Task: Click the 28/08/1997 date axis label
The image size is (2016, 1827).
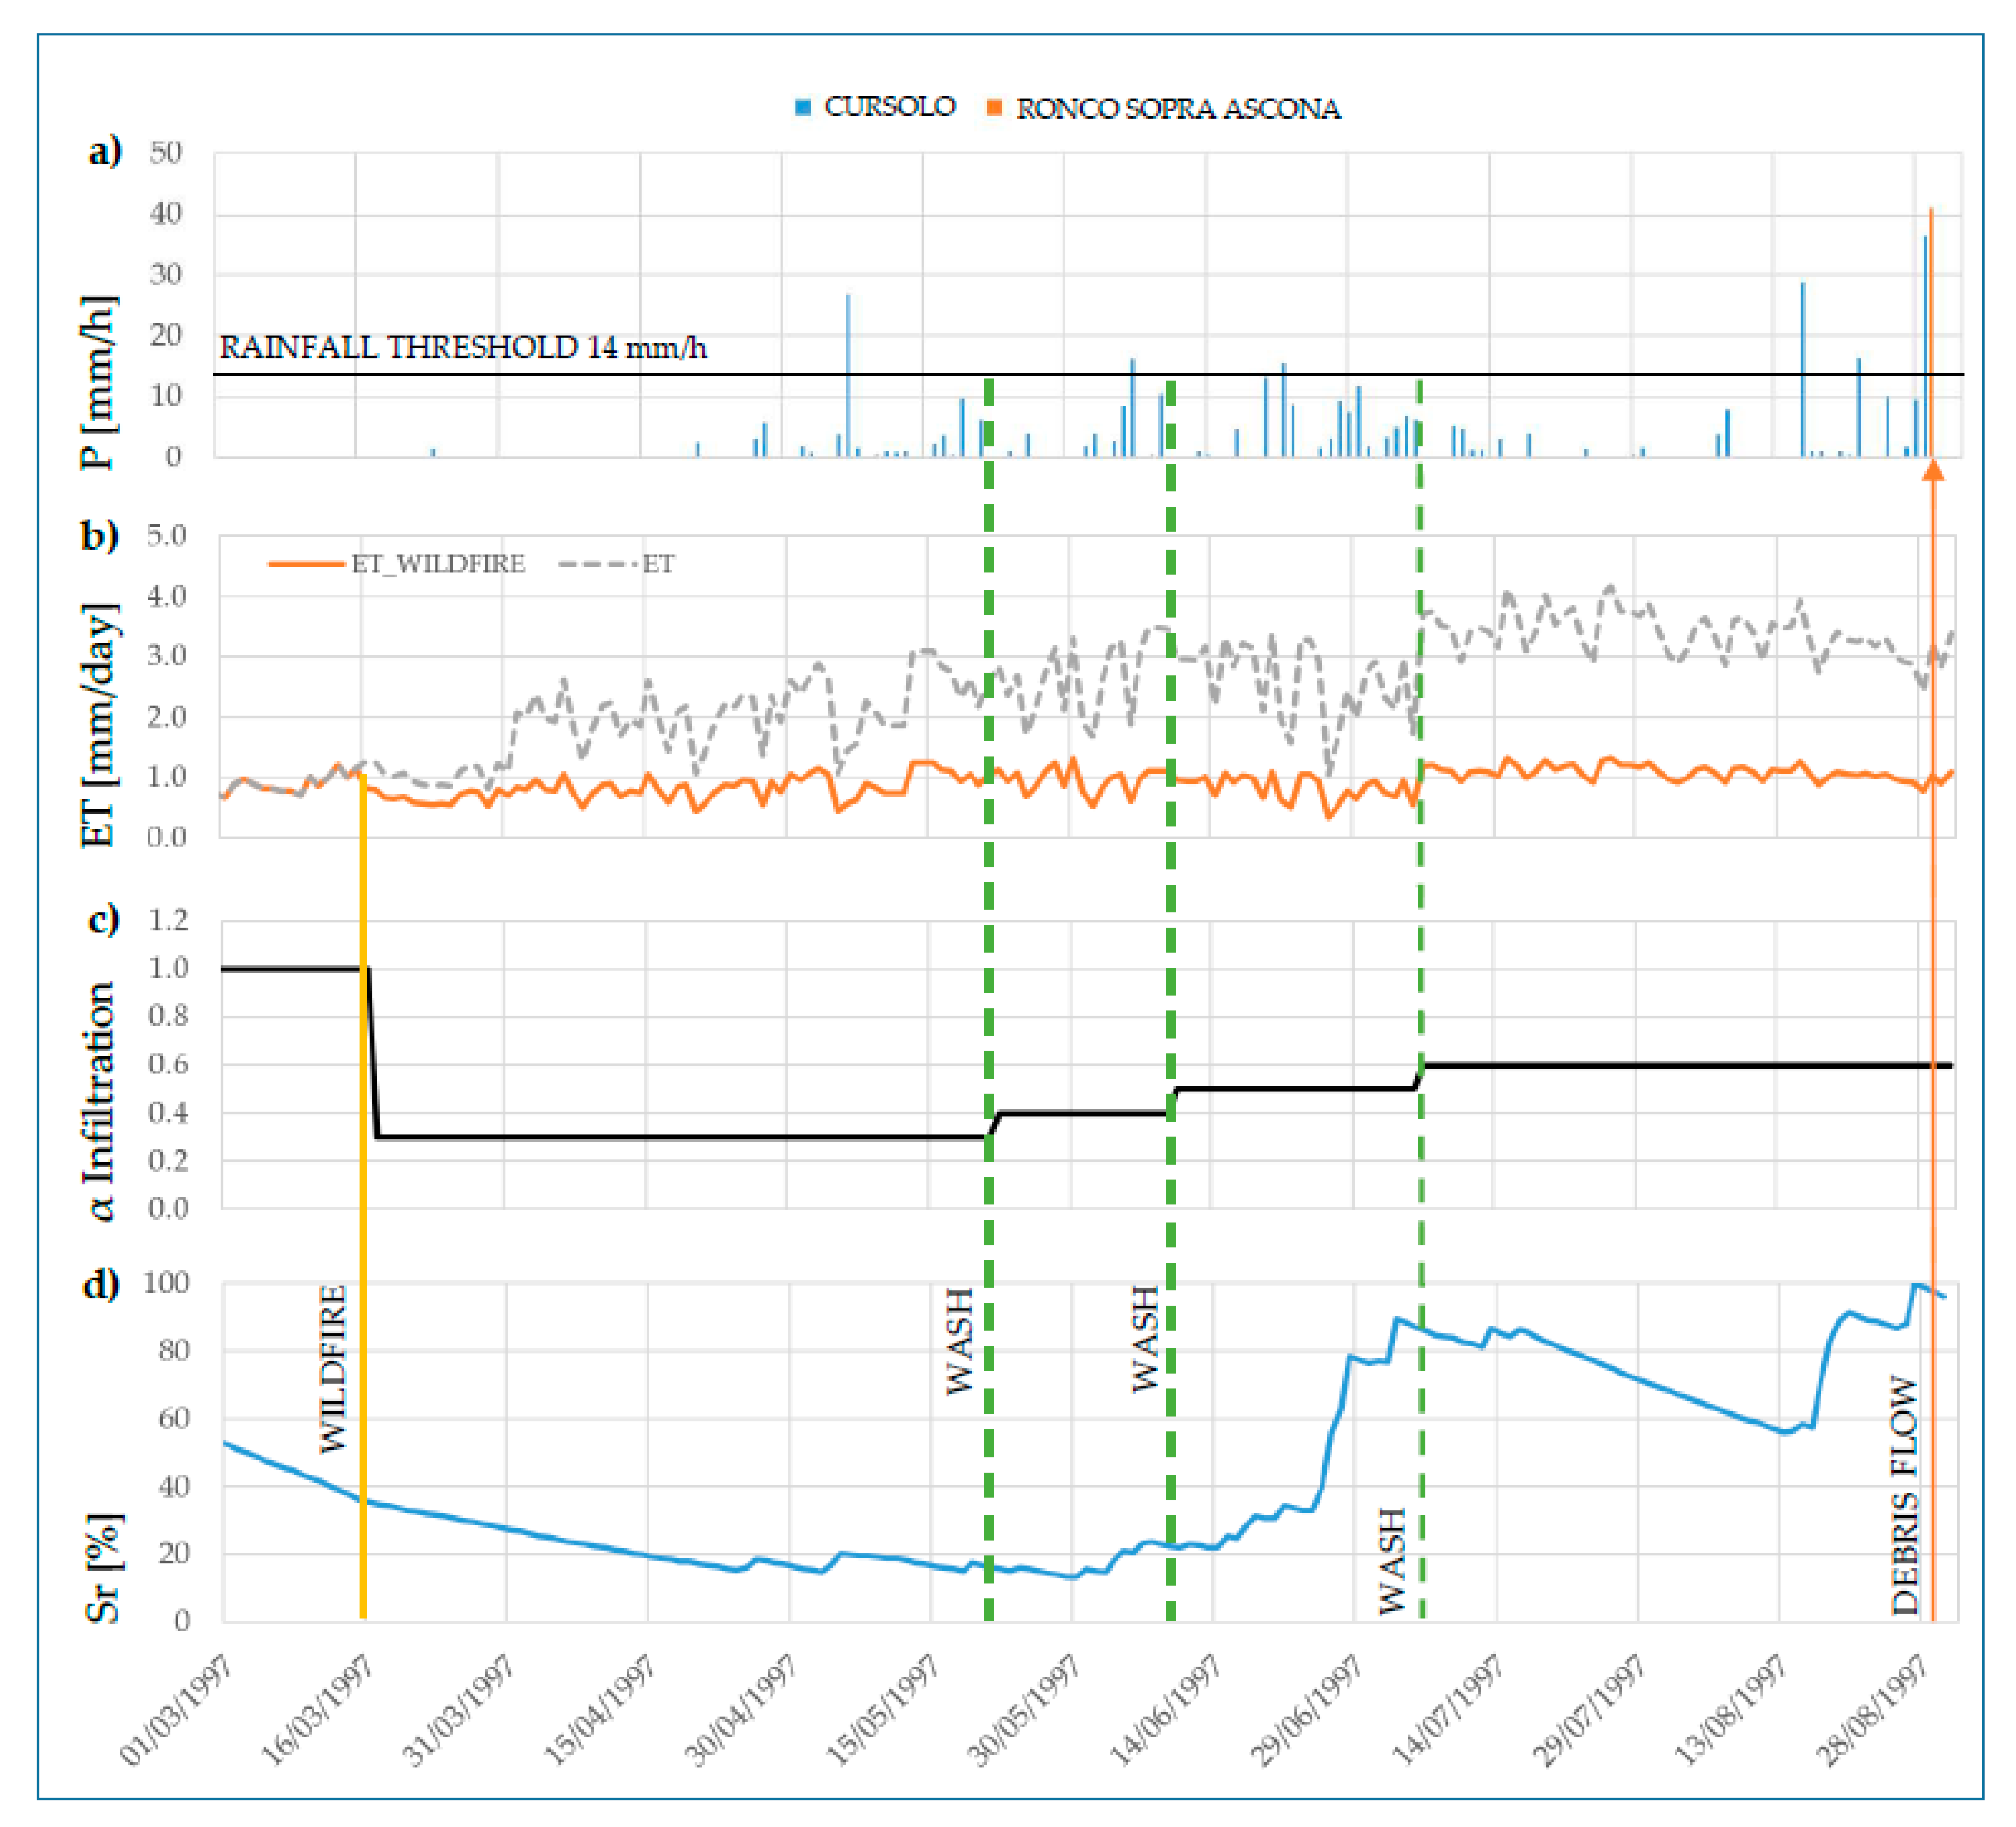Action: (1870, 1710)
